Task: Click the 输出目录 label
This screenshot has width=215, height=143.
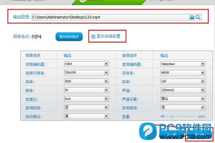Action: pos(21,17)
